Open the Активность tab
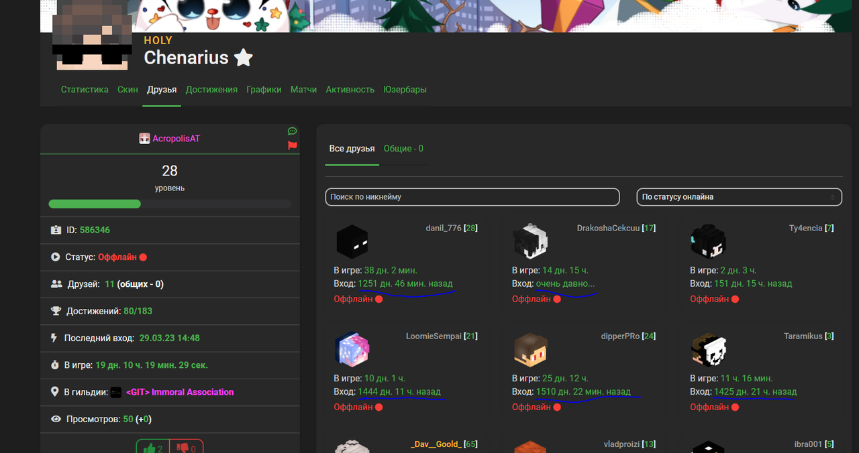 coord(350,89)
